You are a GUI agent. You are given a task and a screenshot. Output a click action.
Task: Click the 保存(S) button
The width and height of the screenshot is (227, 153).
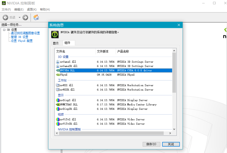pyautogui.click(x=151, y=144)
